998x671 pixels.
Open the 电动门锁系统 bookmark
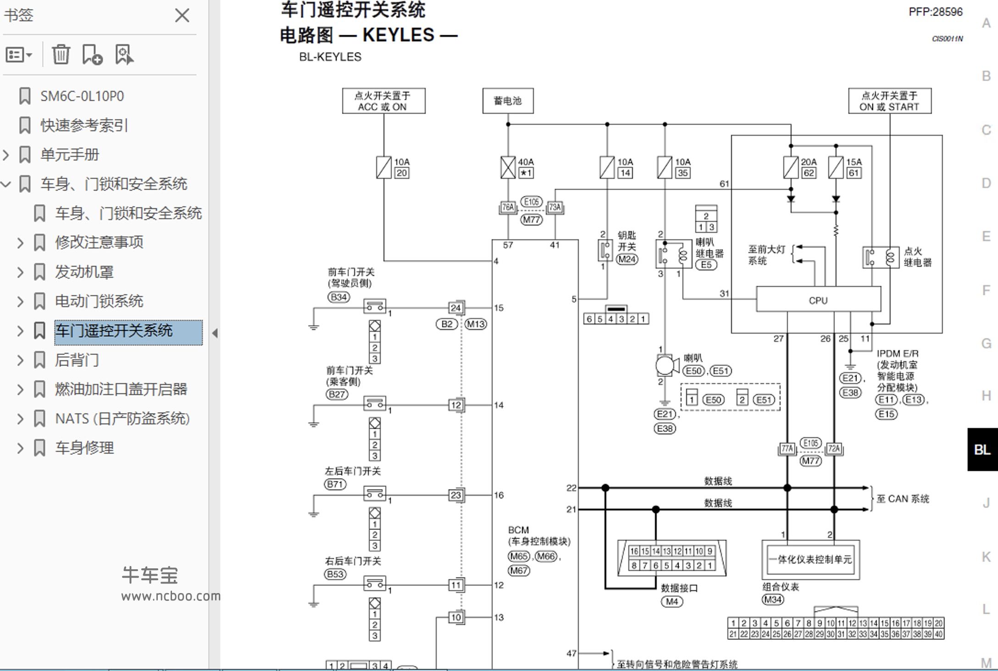coord(99,301)
